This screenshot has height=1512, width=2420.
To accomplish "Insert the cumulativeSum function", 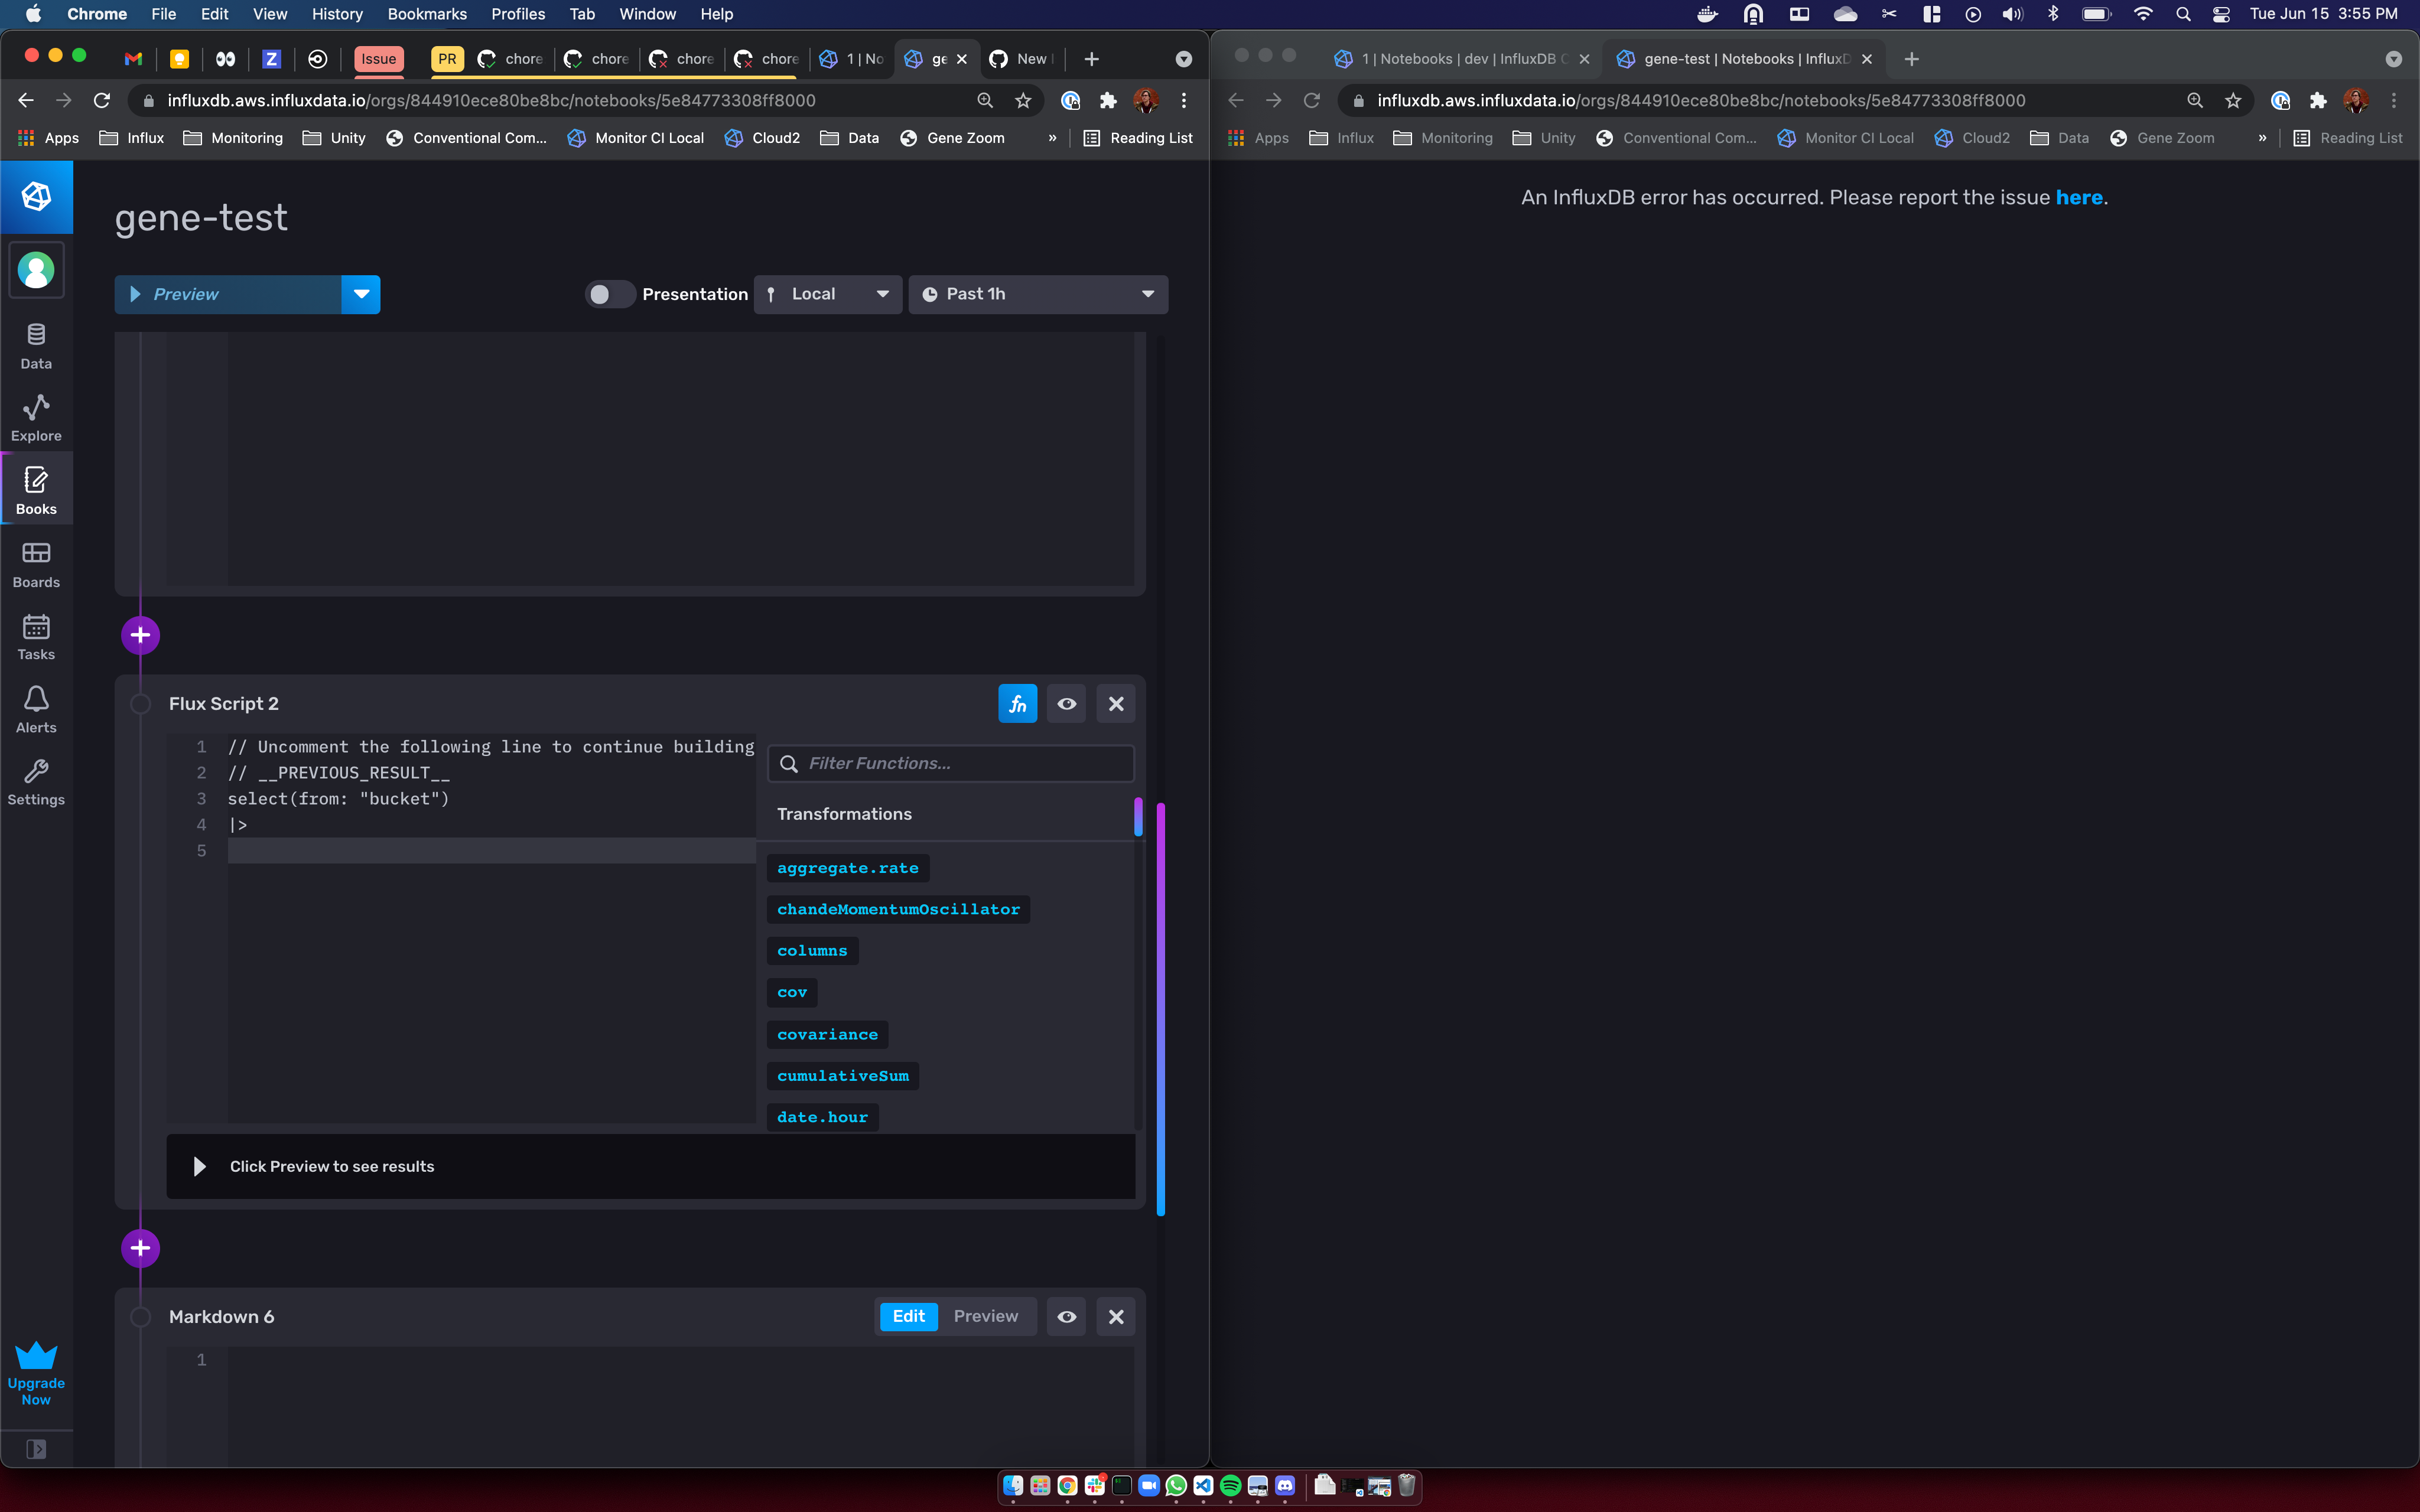I will [842, 1076].
